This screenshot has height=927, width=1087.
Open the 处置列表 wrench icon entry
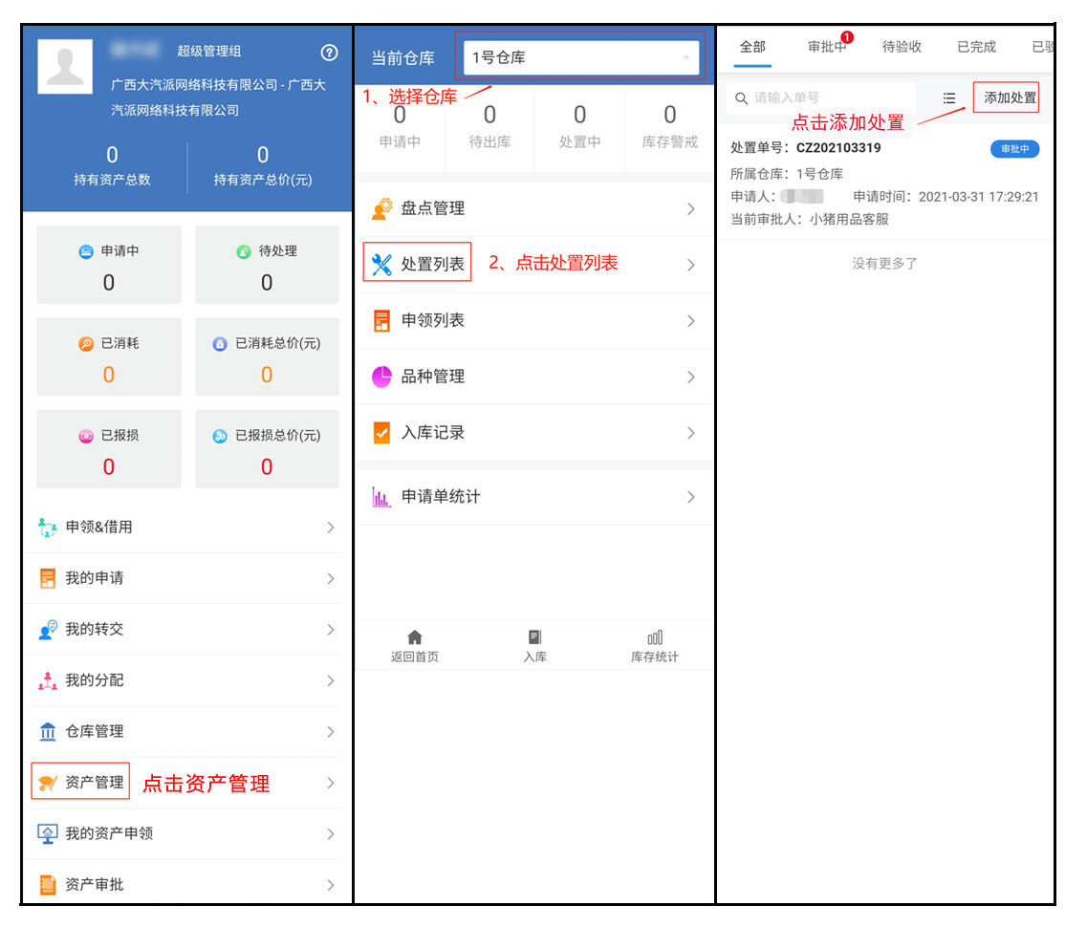382,264
